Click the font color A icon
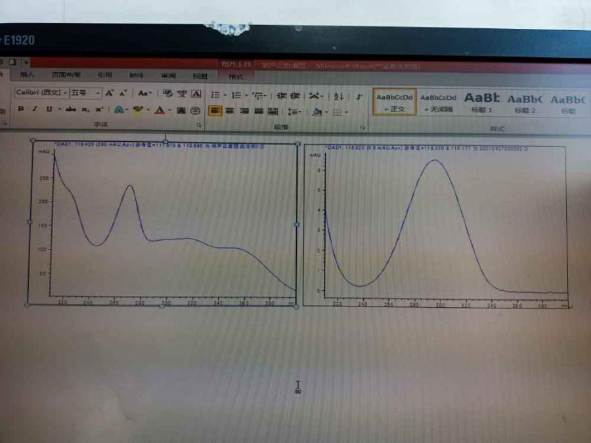The width and height of the screenshot is (591, 443). [x=160, y=110]
